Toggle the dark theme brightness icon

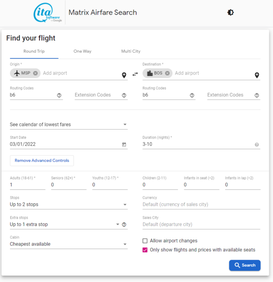pyautogui.click(x=230, y=12)
